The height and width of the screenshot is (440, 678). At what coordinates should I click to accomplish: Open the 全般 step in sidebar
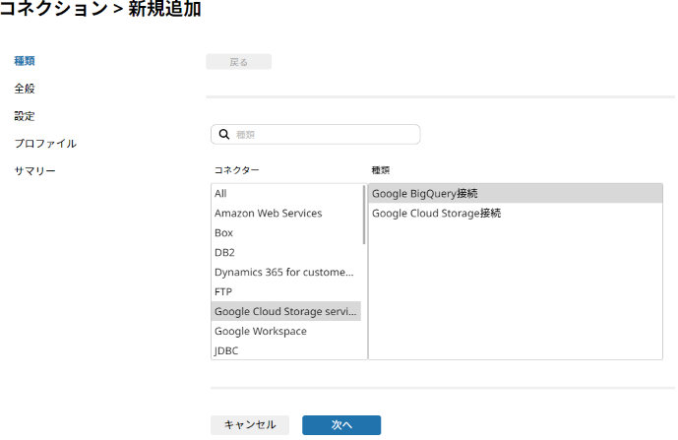coord(25,89)
